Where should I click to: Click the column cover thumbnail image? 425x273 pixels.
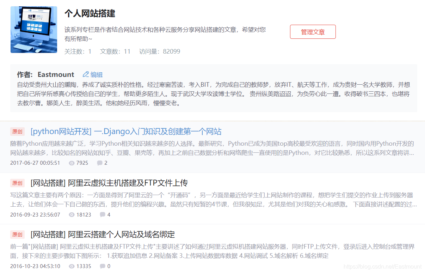click(x=33, y=30)
